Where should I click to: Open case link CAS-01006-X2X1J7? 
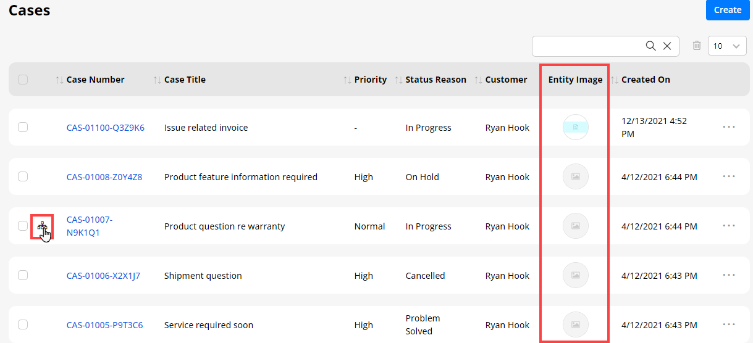click(103, 276)
